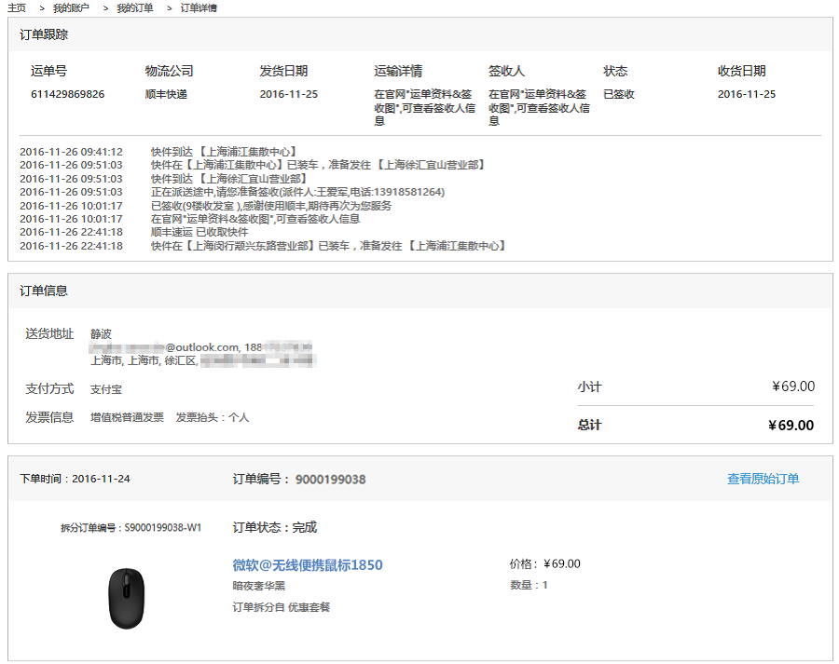Click 订单状态：完成 status label

(x=274, y=527)
